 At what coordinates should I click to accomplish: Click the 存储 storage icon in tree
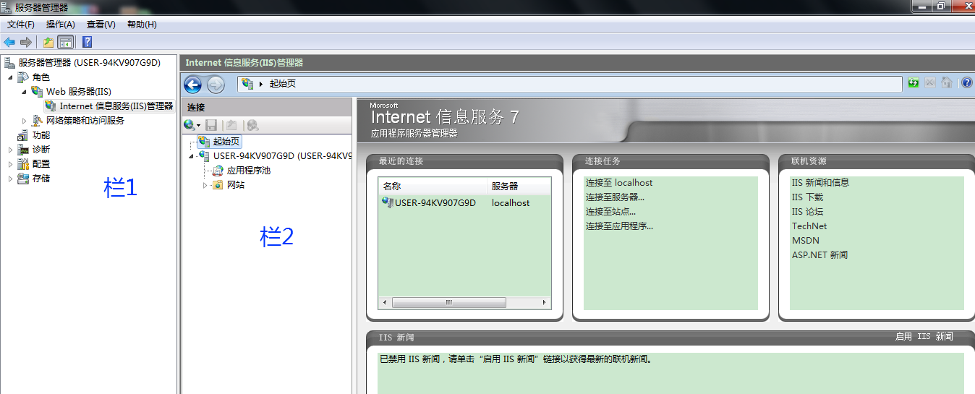23,179
